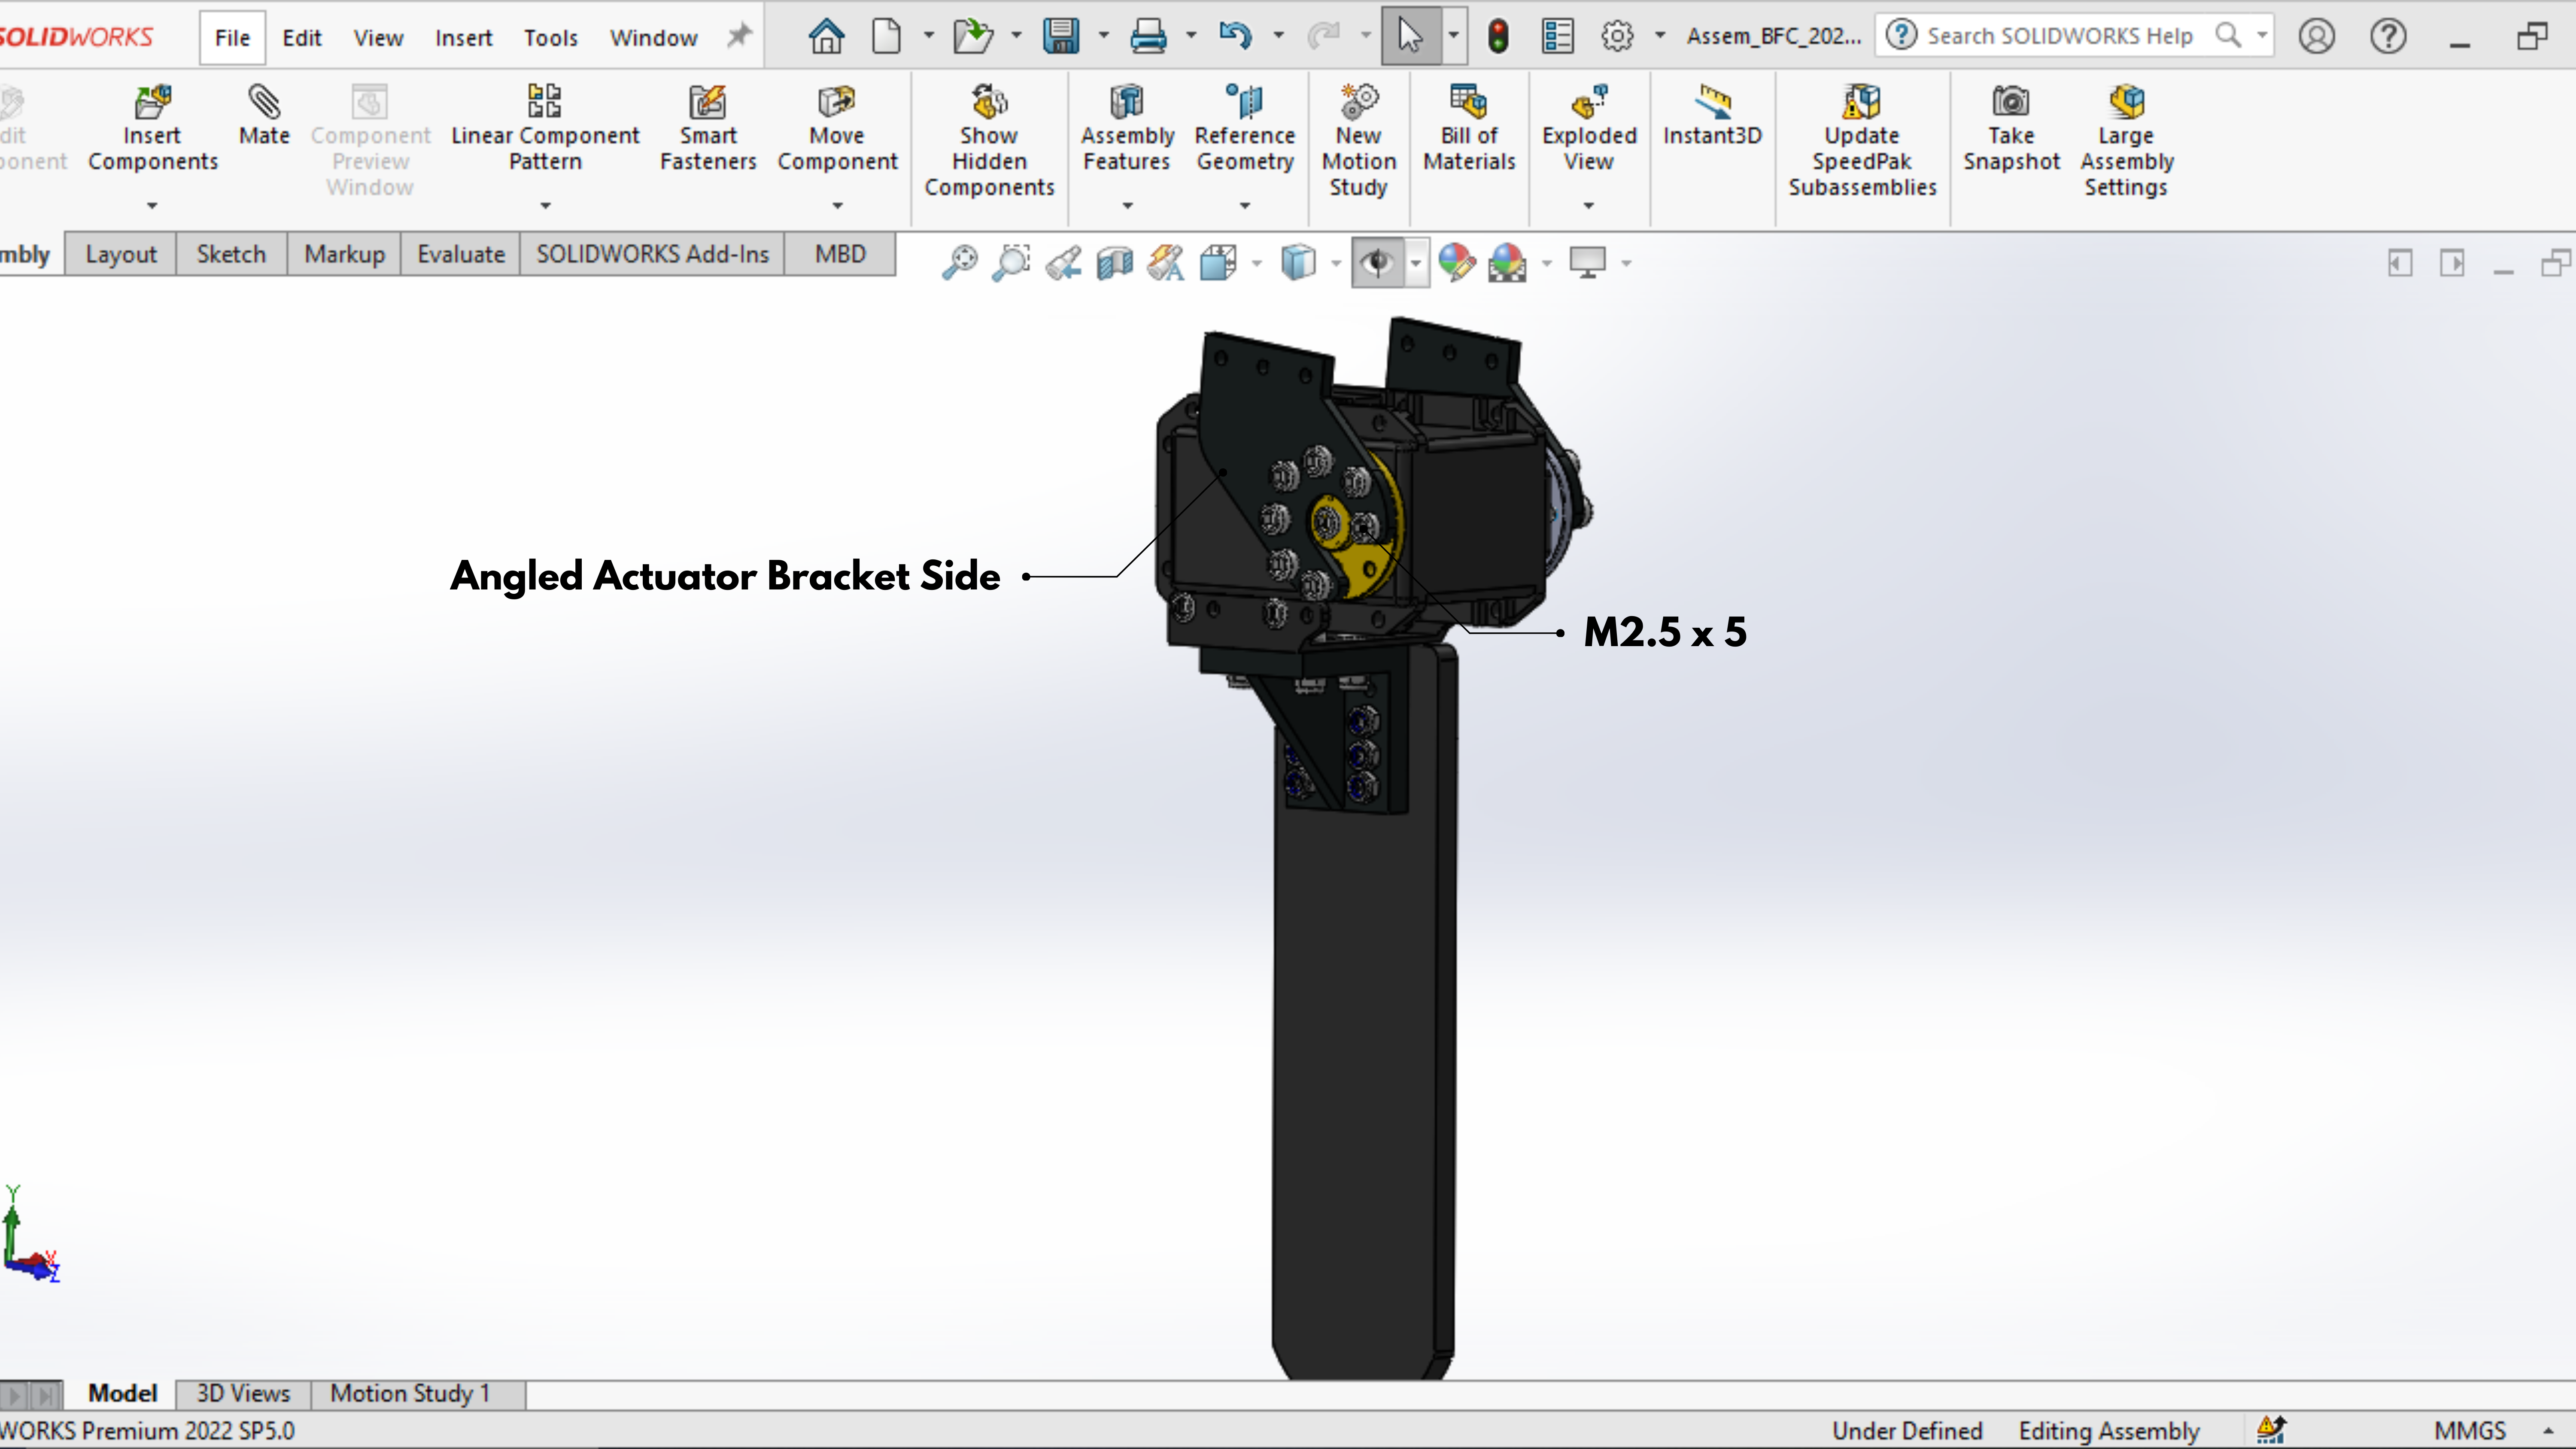The width and height of the screenshot is (2576, 1449).
Task: Open View Orientation dropdown arrow
Action: pos(1257,264)
